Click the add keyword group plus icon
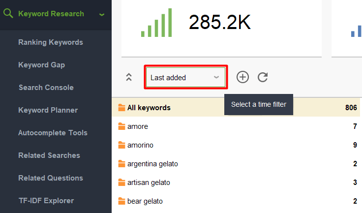 (x=242, y=77)
